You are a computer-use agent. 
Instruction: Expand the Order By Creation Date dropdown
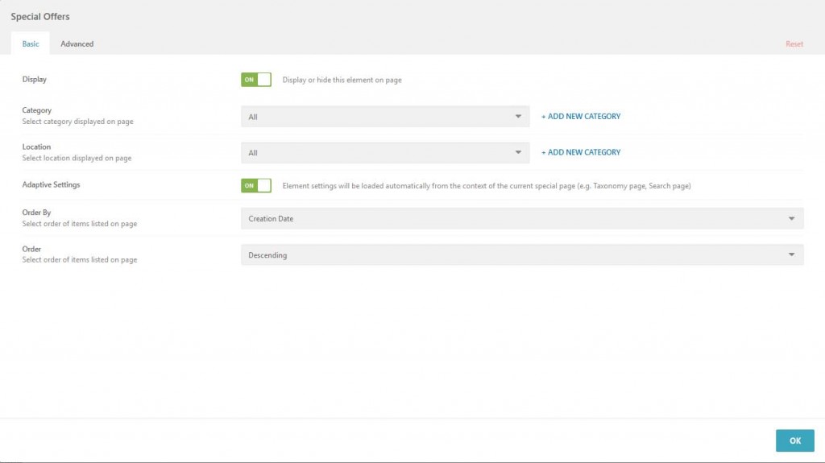(x=522, y=218)
